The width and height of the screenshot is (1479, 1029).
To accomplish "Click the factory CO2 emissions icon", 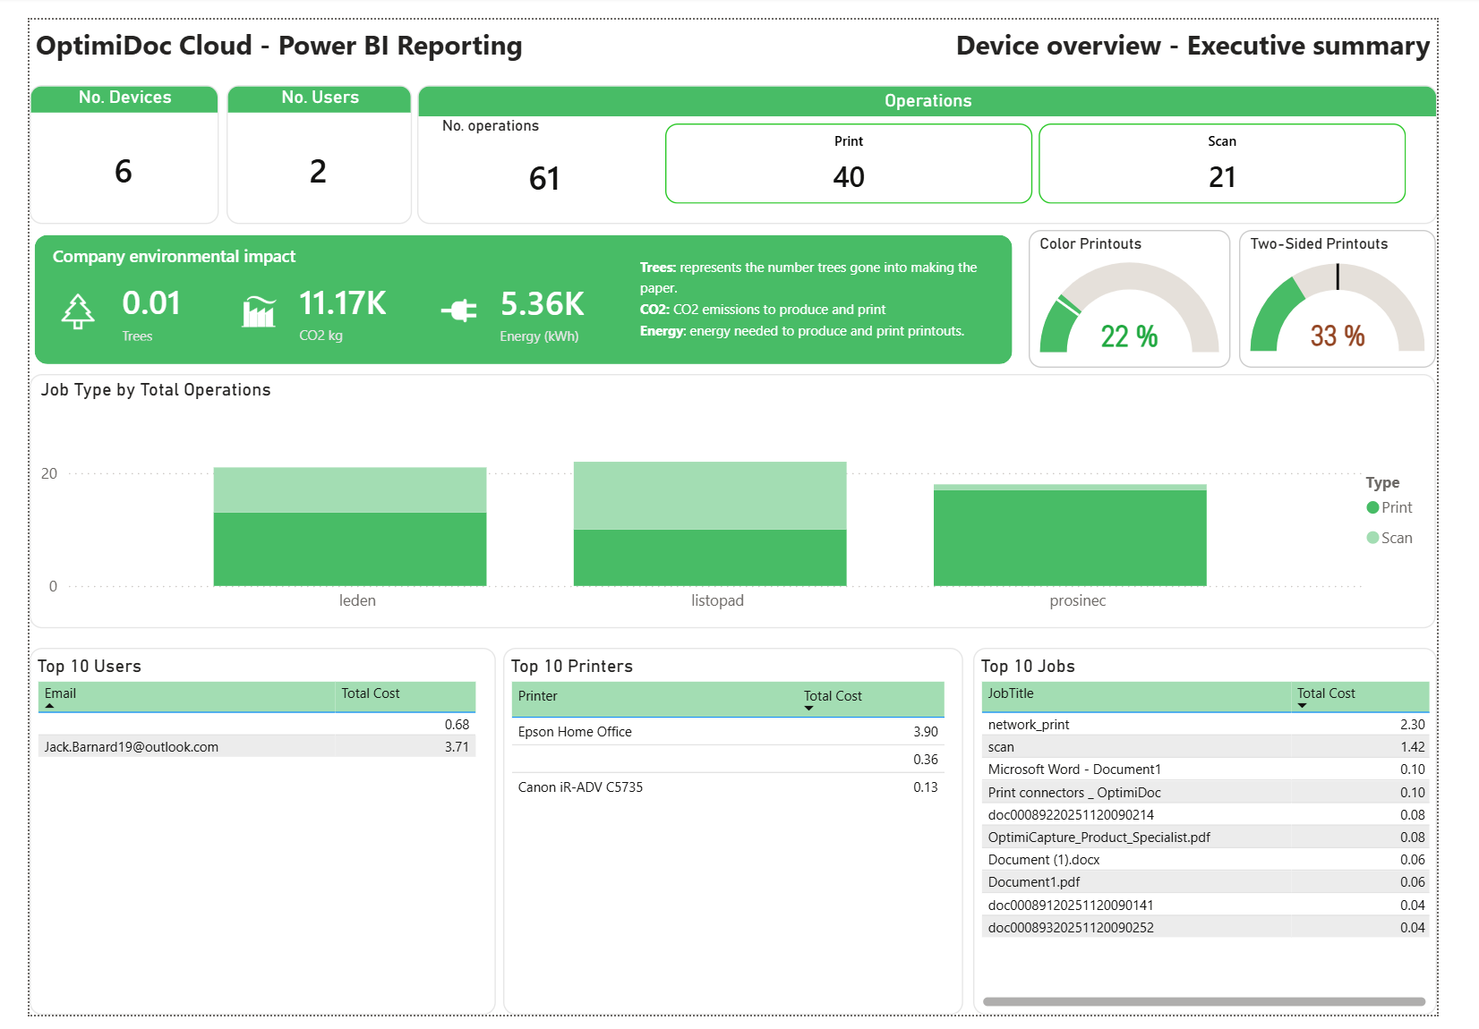I will tap(259, 311).
